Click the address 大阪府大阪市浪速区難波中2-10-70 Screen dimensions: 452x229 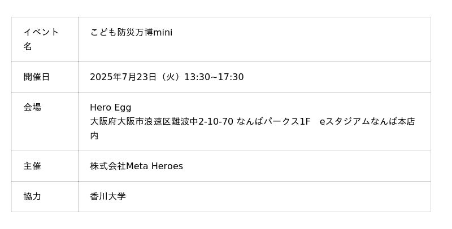162,122
